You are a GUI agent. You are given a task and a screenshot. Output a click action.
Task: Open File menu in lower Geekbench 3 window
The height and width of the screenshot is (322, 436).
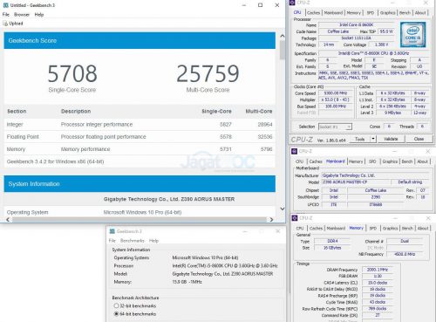pos(112,241)
